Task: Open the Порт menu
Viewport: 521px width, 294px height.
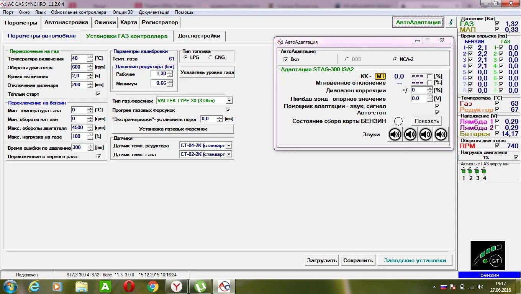Action: (8, 12)
